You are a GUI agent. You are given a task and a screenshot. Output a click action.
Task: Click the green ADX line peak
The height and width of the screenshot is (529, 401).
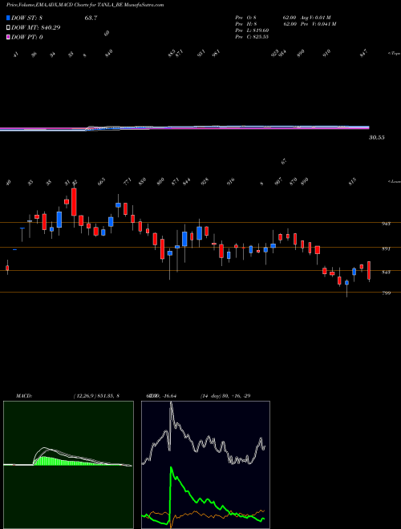pos(171,468)
